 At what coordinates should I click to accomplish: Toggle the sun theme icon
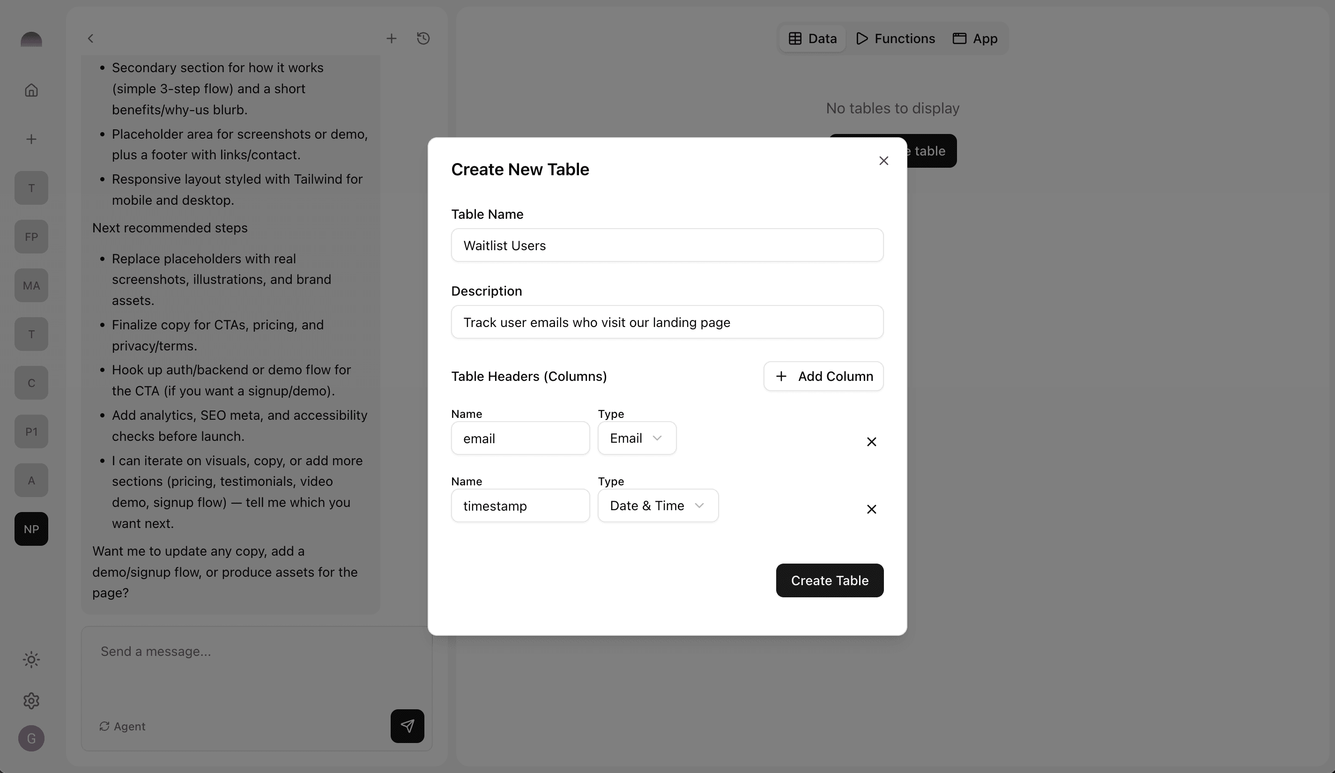pyautogui.click(x=31, y=659)
